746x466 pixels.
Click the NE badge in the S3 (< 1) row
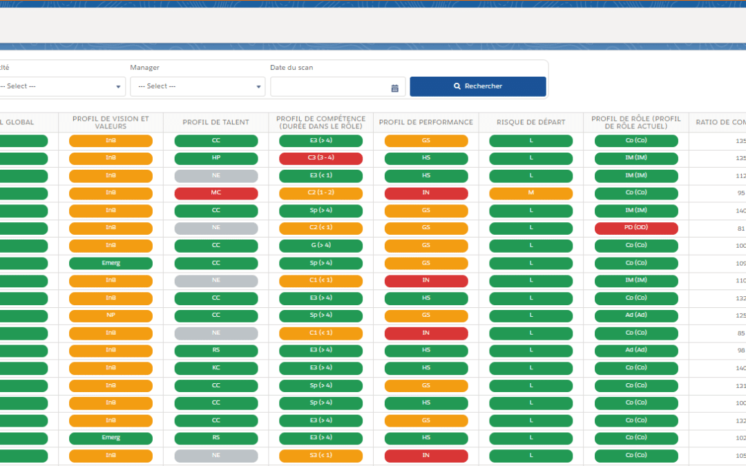[x=216, y=456]
